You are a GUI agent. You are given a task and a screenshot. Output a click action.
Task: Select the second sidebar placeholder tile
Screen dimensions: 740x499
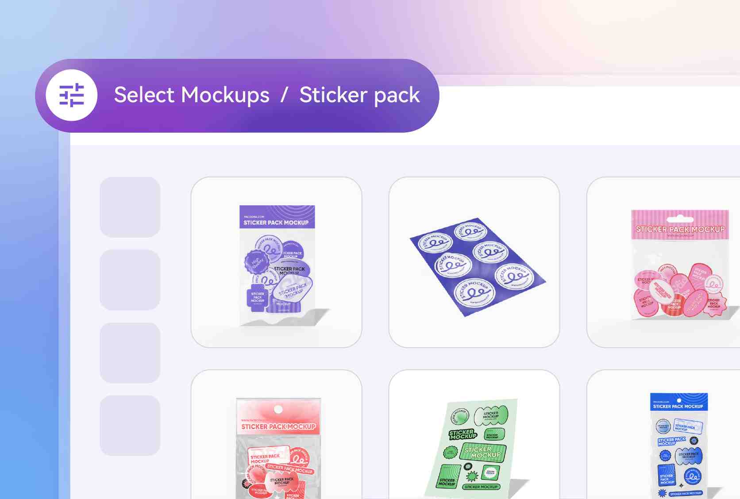pyautogui.click(x=130, y=280)
